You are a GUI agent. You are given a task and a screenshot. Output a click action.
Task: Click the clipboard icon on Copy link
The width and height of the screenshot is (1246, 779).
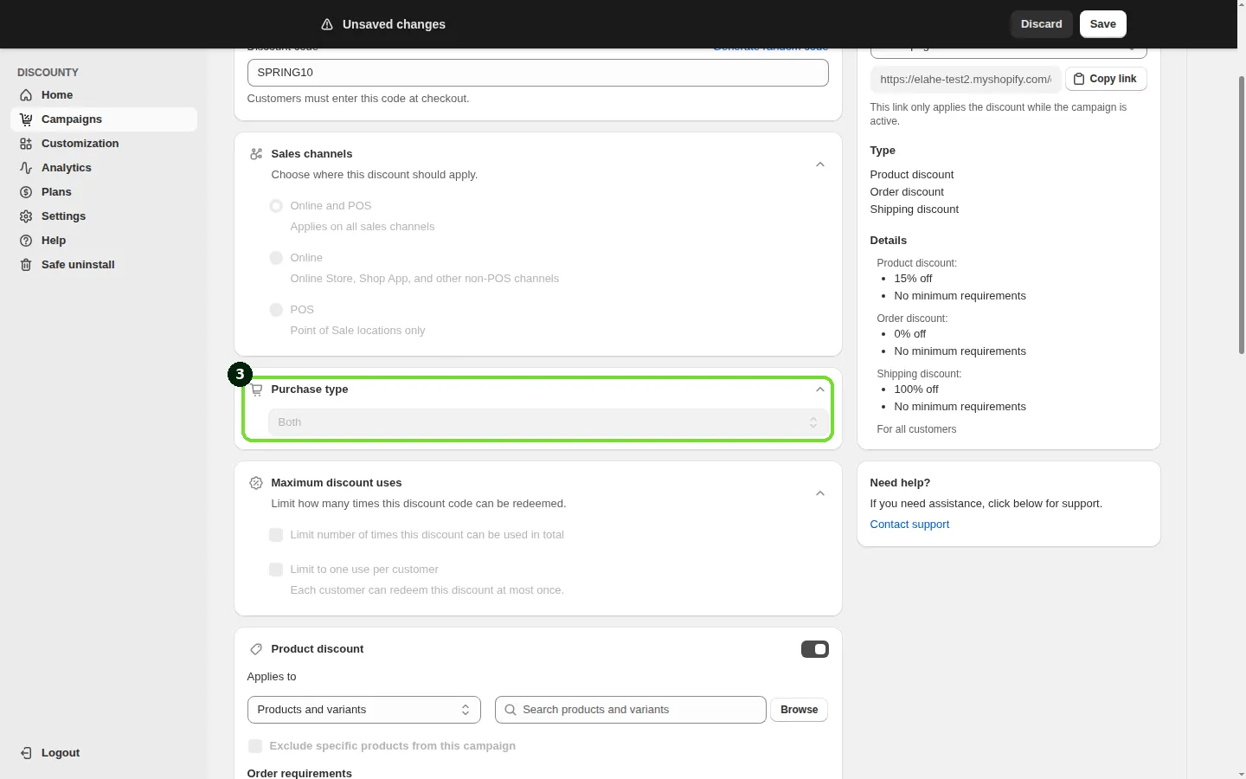point(1079,79)
